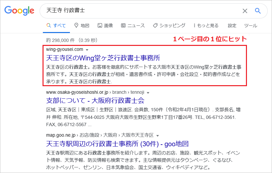
Task: Click the Google logo
Action: tap(19, 11)
